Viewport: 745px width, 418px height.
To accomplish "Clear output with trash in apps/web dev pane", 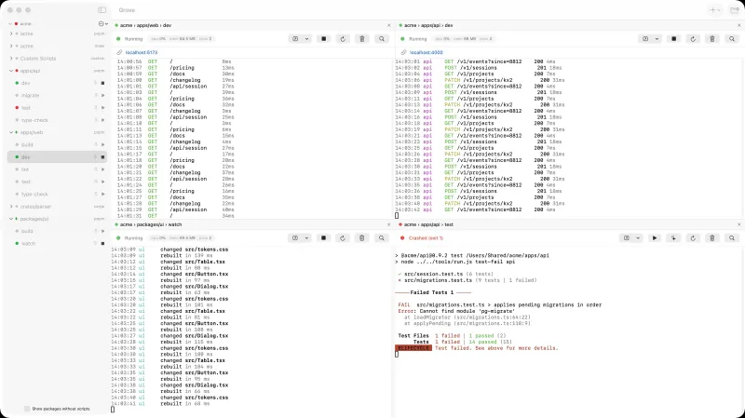I will [362, 39].
